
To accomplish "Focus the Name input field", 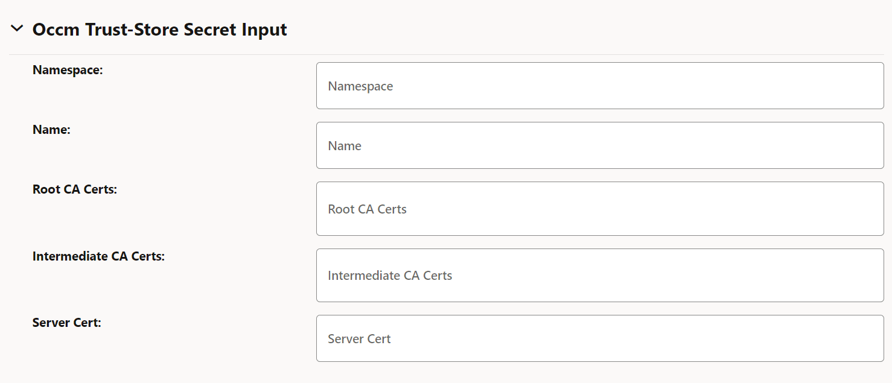I will [x=599, y=145].
